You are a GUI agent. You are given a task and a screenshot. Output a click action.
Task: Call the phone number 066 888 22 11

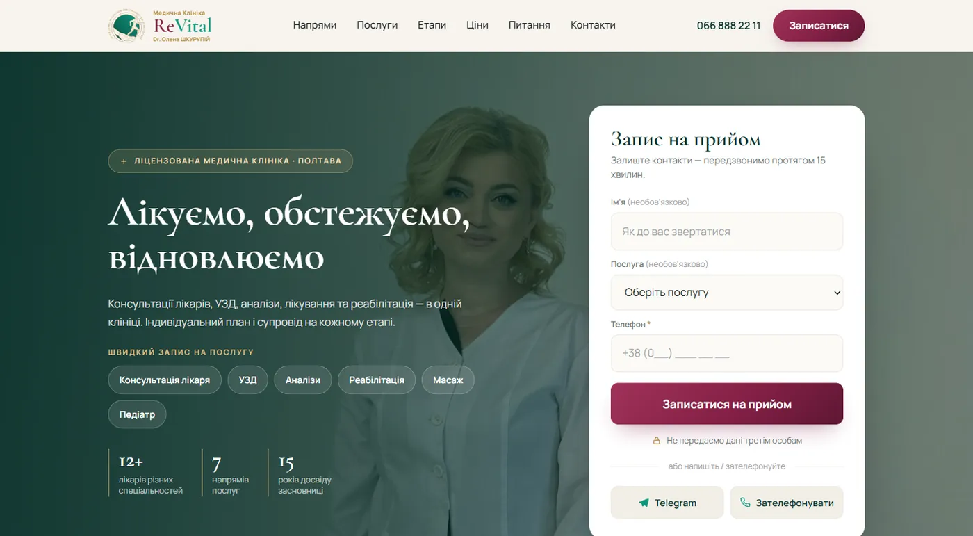[x=728, y=26]
